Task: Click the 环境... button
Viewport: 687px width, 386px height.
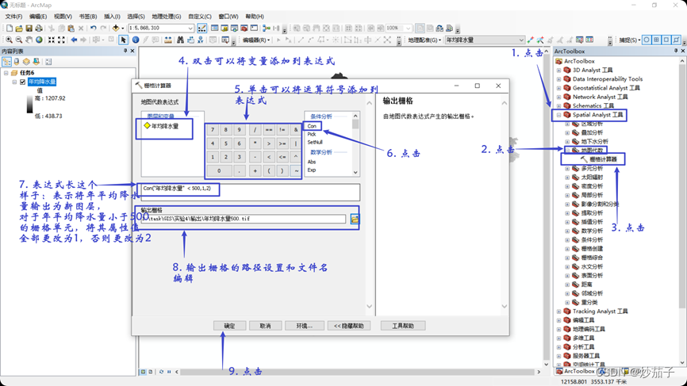Action: pos(304,326)
